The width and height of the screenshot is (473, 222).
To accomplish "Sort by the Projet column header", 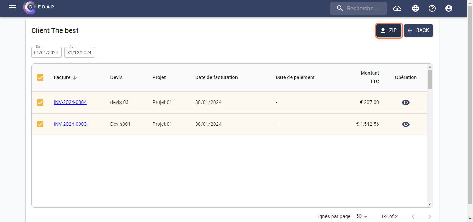I will point(159,78).
